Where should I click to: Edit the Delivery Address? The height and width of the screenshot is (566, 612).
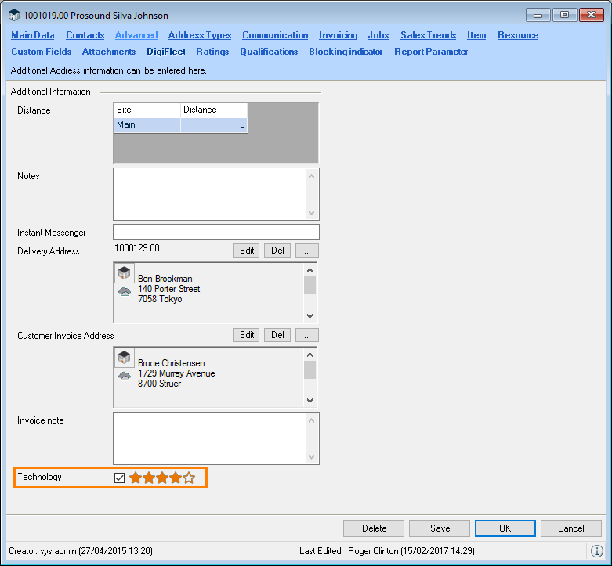pos(248,251)
